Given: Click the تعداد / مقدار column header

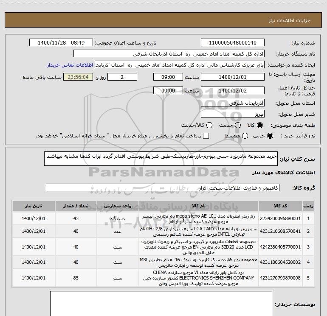Looking at the screenshot, I should pos(76,206).
